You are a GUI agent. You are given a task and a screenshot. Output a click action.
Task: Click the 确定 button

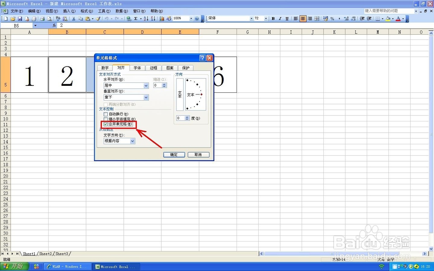tap(174, 155)
